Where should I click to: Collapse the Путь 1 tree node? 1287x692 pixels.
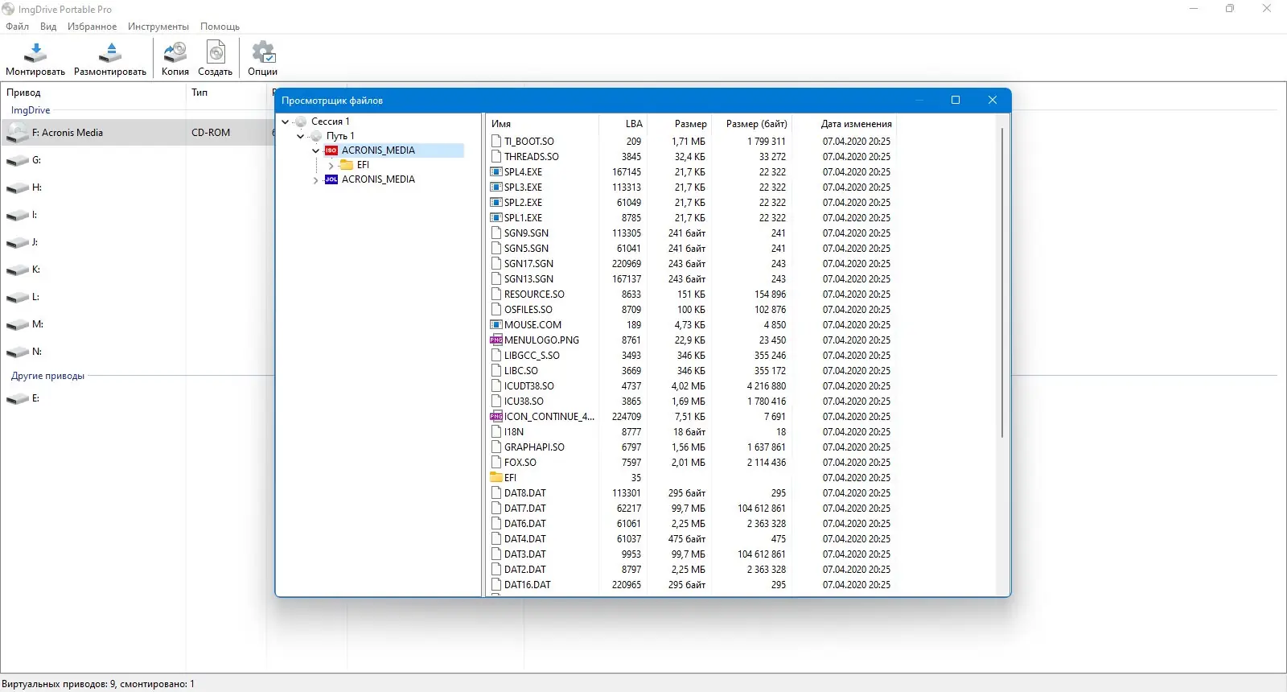tap(300, 136)
